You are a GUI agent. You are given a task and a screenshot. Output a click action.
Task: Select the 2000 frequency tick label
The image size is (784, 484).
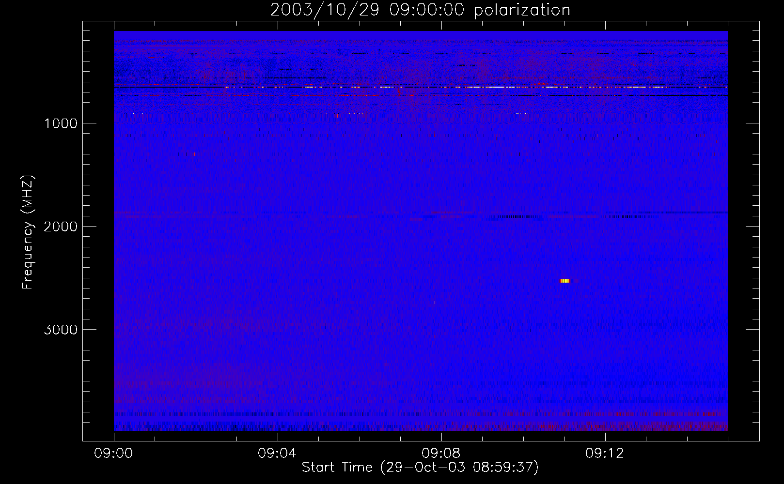pyautogui.click(x=61, y=227)
